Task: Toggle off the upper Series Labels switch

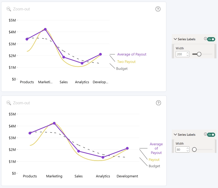Action: click(x=211, y=39)
